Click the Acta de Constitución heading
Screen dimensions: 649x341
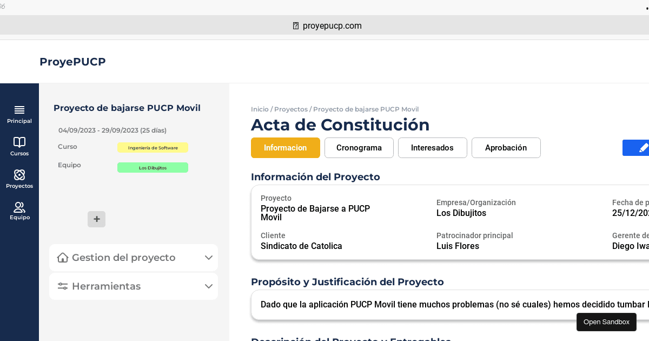click(340, 125)
